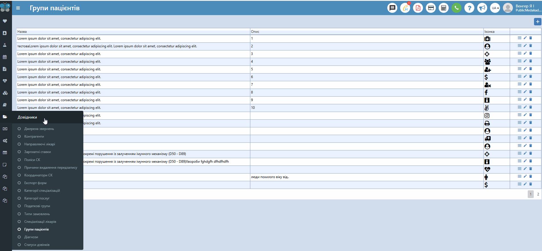Image resolution: width=542 pixels, height=251 pixels.
Task: Click description text 'люди похилого віку від..'
Action: [270, 177]
